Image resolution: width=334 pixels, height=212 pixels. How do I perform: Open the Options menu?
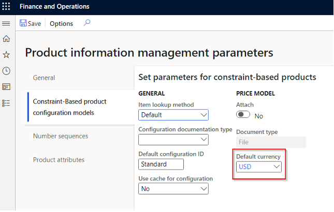click(61, 23)
